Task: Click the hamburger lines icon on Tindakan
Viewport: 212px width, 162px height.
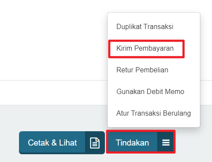Action: coord(166,143)
